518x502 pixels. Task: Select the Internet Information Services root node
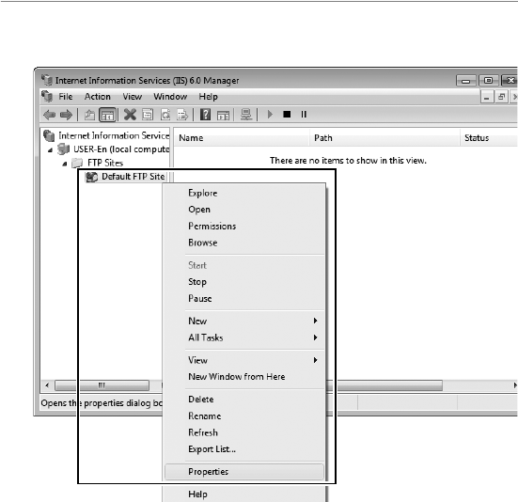114,135
